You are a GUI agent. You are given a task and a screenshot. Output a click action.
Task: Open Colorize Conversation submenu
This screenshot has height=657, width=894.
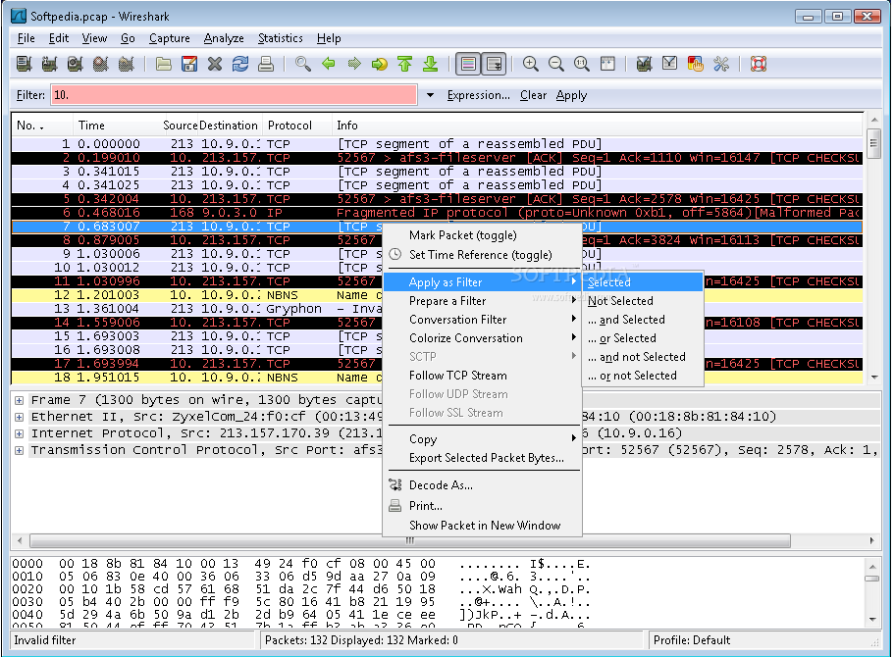click(483, 338)
